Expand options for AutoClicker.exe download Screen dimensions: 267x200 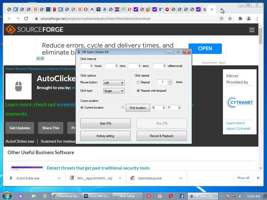59,178
